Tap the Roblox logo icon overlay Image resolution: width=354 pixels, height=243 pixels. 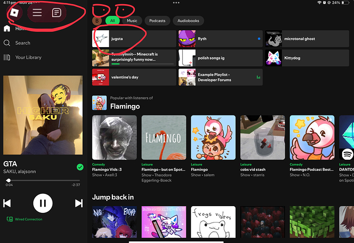coord(14,13)
